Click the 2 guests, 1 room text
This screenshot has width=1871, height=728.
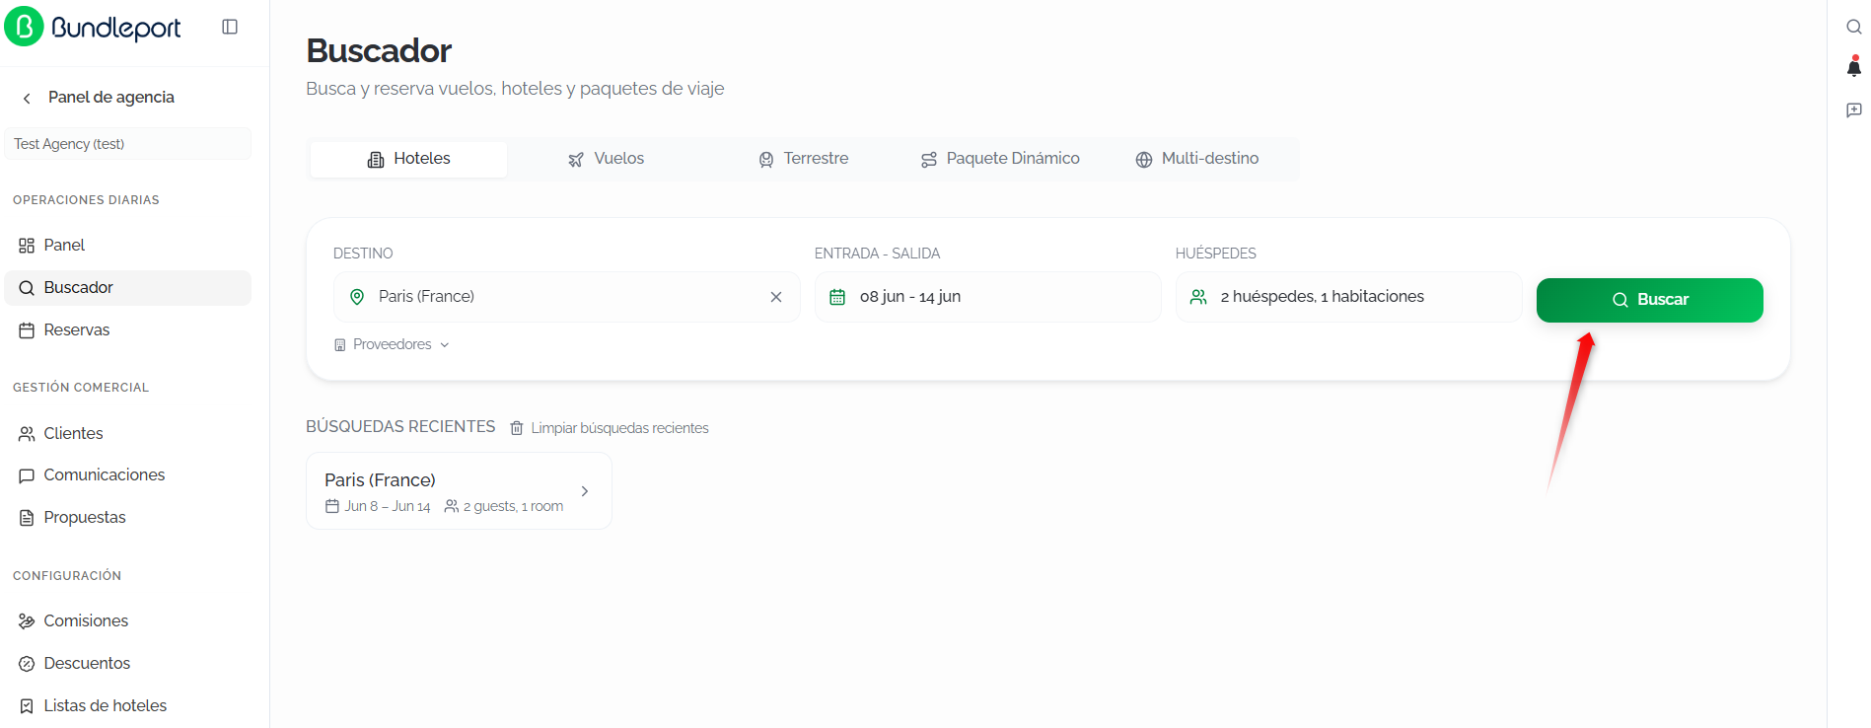click(x=513, y=506)
